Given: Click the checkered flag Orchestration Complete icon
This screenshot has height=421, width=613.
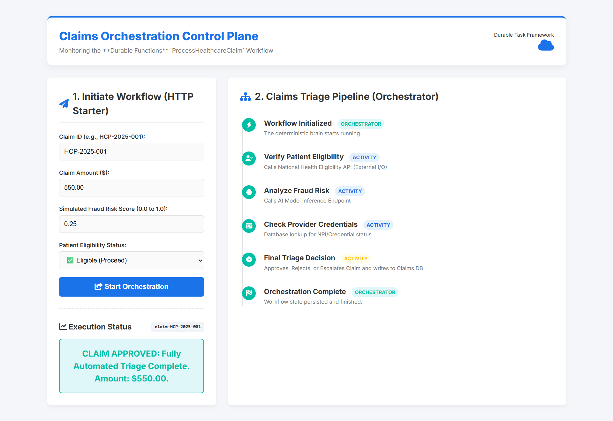Looking at the screenshot, I should [x=249, y=293].
